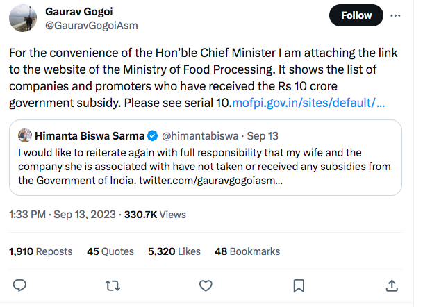Like the tweet with heart icon
423x307 pixels.
click(206, 285)
